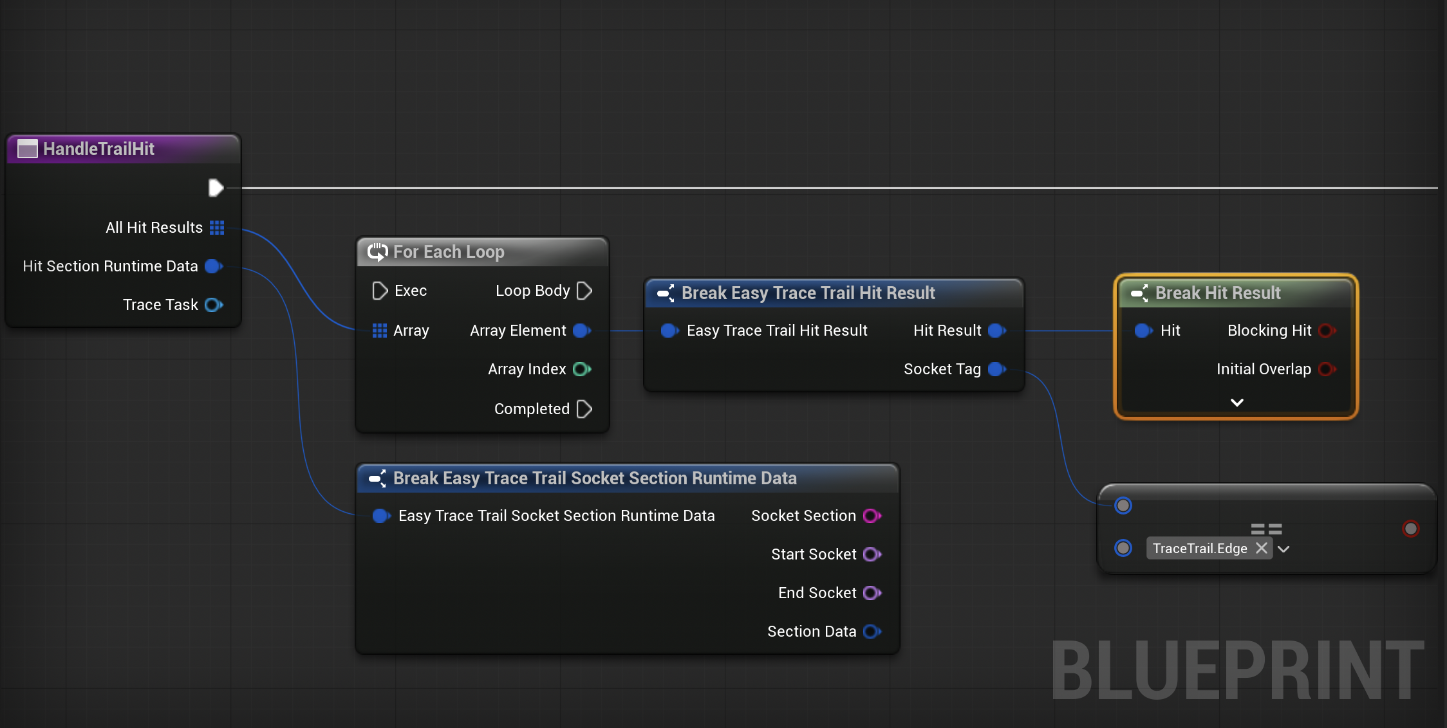Click the Break Easy Trace Trail Hit Result title

click(808, 293)
